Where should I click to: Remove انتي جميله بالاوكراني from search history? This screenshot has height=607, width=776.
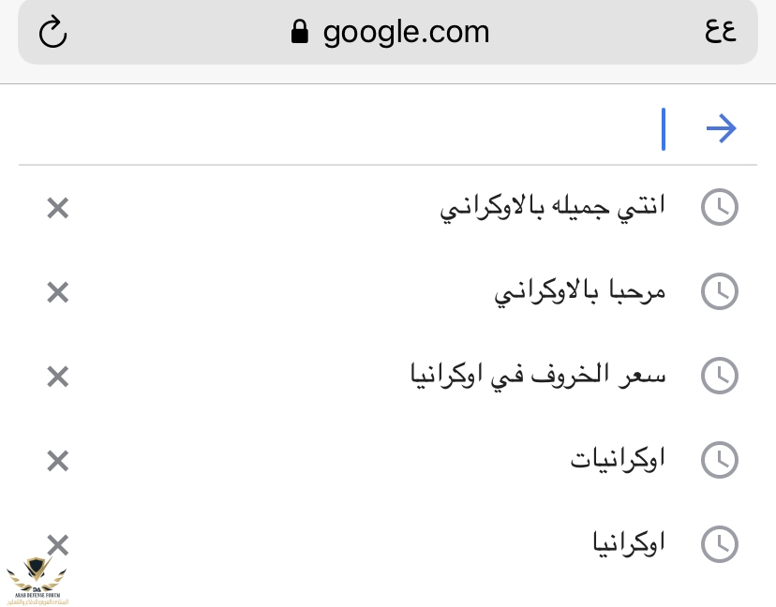(x=58, y=208)
